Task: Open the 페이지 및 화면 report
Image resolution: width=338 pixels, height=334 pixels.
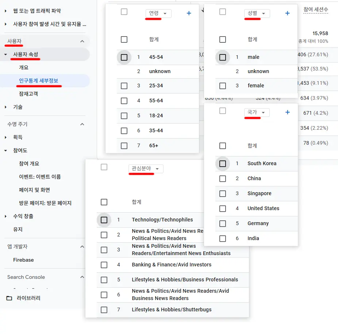Action: tap(34, 190)
